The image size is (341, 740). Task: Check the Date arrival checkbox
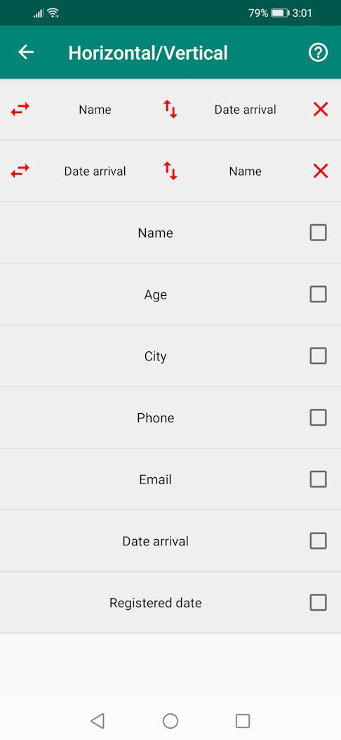click(x=318, y=541)
